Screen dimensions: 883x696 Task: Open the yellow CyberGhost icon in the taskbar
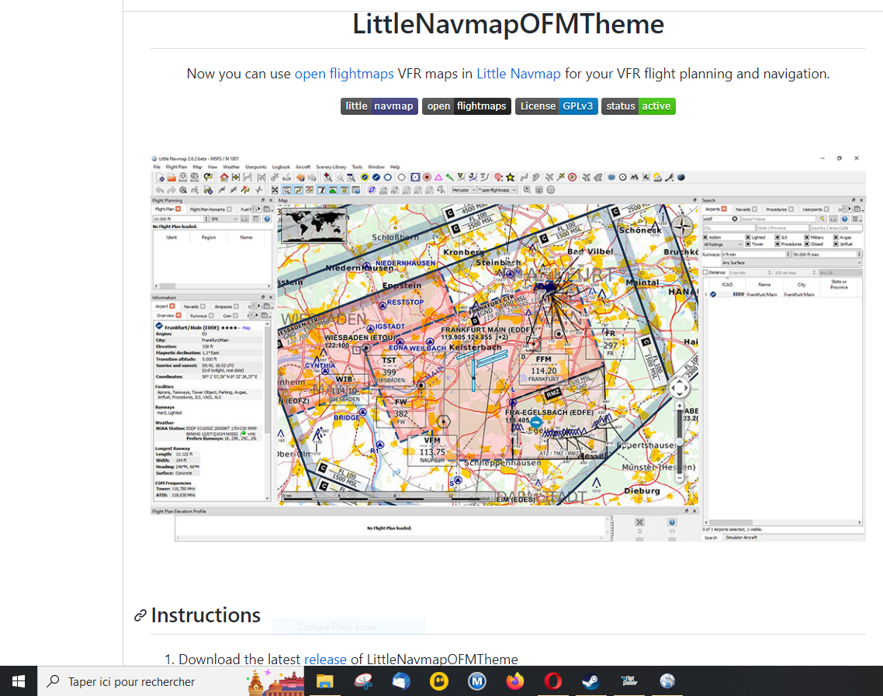tap(438, 681)
